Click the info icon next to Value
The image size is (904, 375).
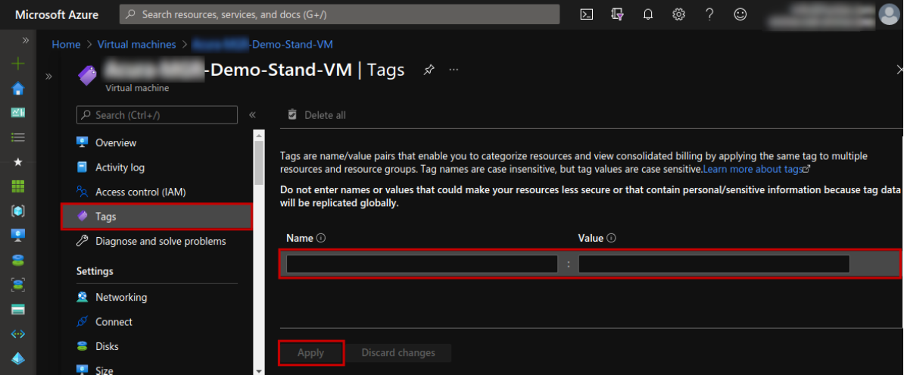pyautogui.click(x=612, y=238)
